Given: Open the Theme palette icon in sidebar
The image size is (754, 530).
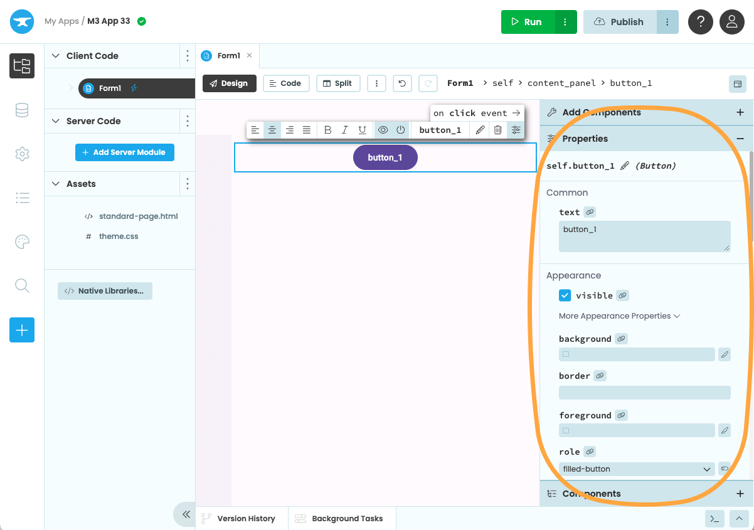Looking at the screenshot, I should pyautogui.click(x=22, y=242).
